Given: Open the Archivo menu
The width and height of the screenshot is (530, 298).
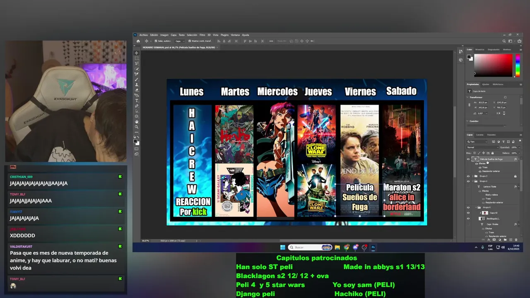Looking at the screenshot, I should point(144,35).
